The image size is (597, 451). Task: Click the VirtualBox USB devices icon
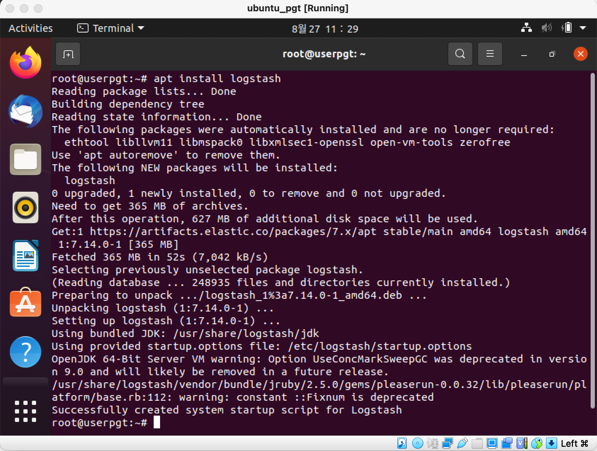(x=462, y=443)
